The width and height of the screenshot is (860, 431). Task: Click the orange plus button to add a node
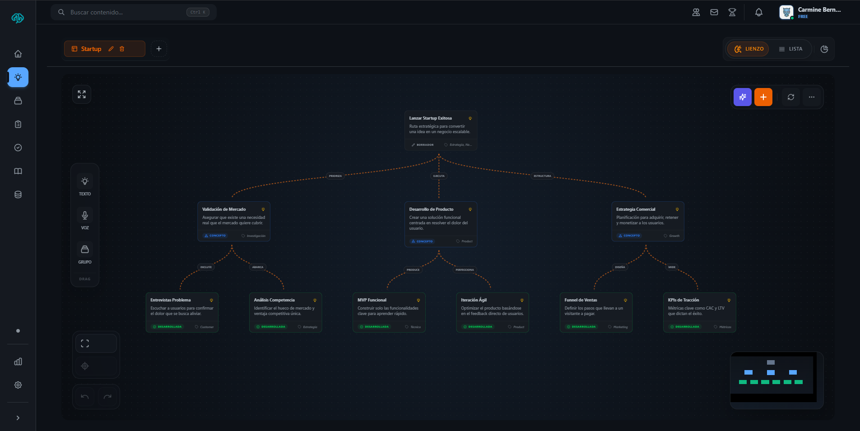[x=763, y=97]
